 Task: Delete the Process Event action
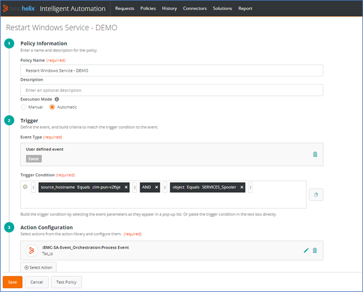tap(315, 251)
